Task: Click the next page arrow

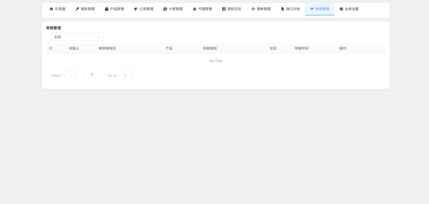Action: coord(100,75)
